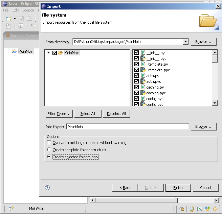This screenshot has height=214, width=222.
Task: Uncheck the MoinMoin folder checkbox in tree
Action: [x=54, y=53]
